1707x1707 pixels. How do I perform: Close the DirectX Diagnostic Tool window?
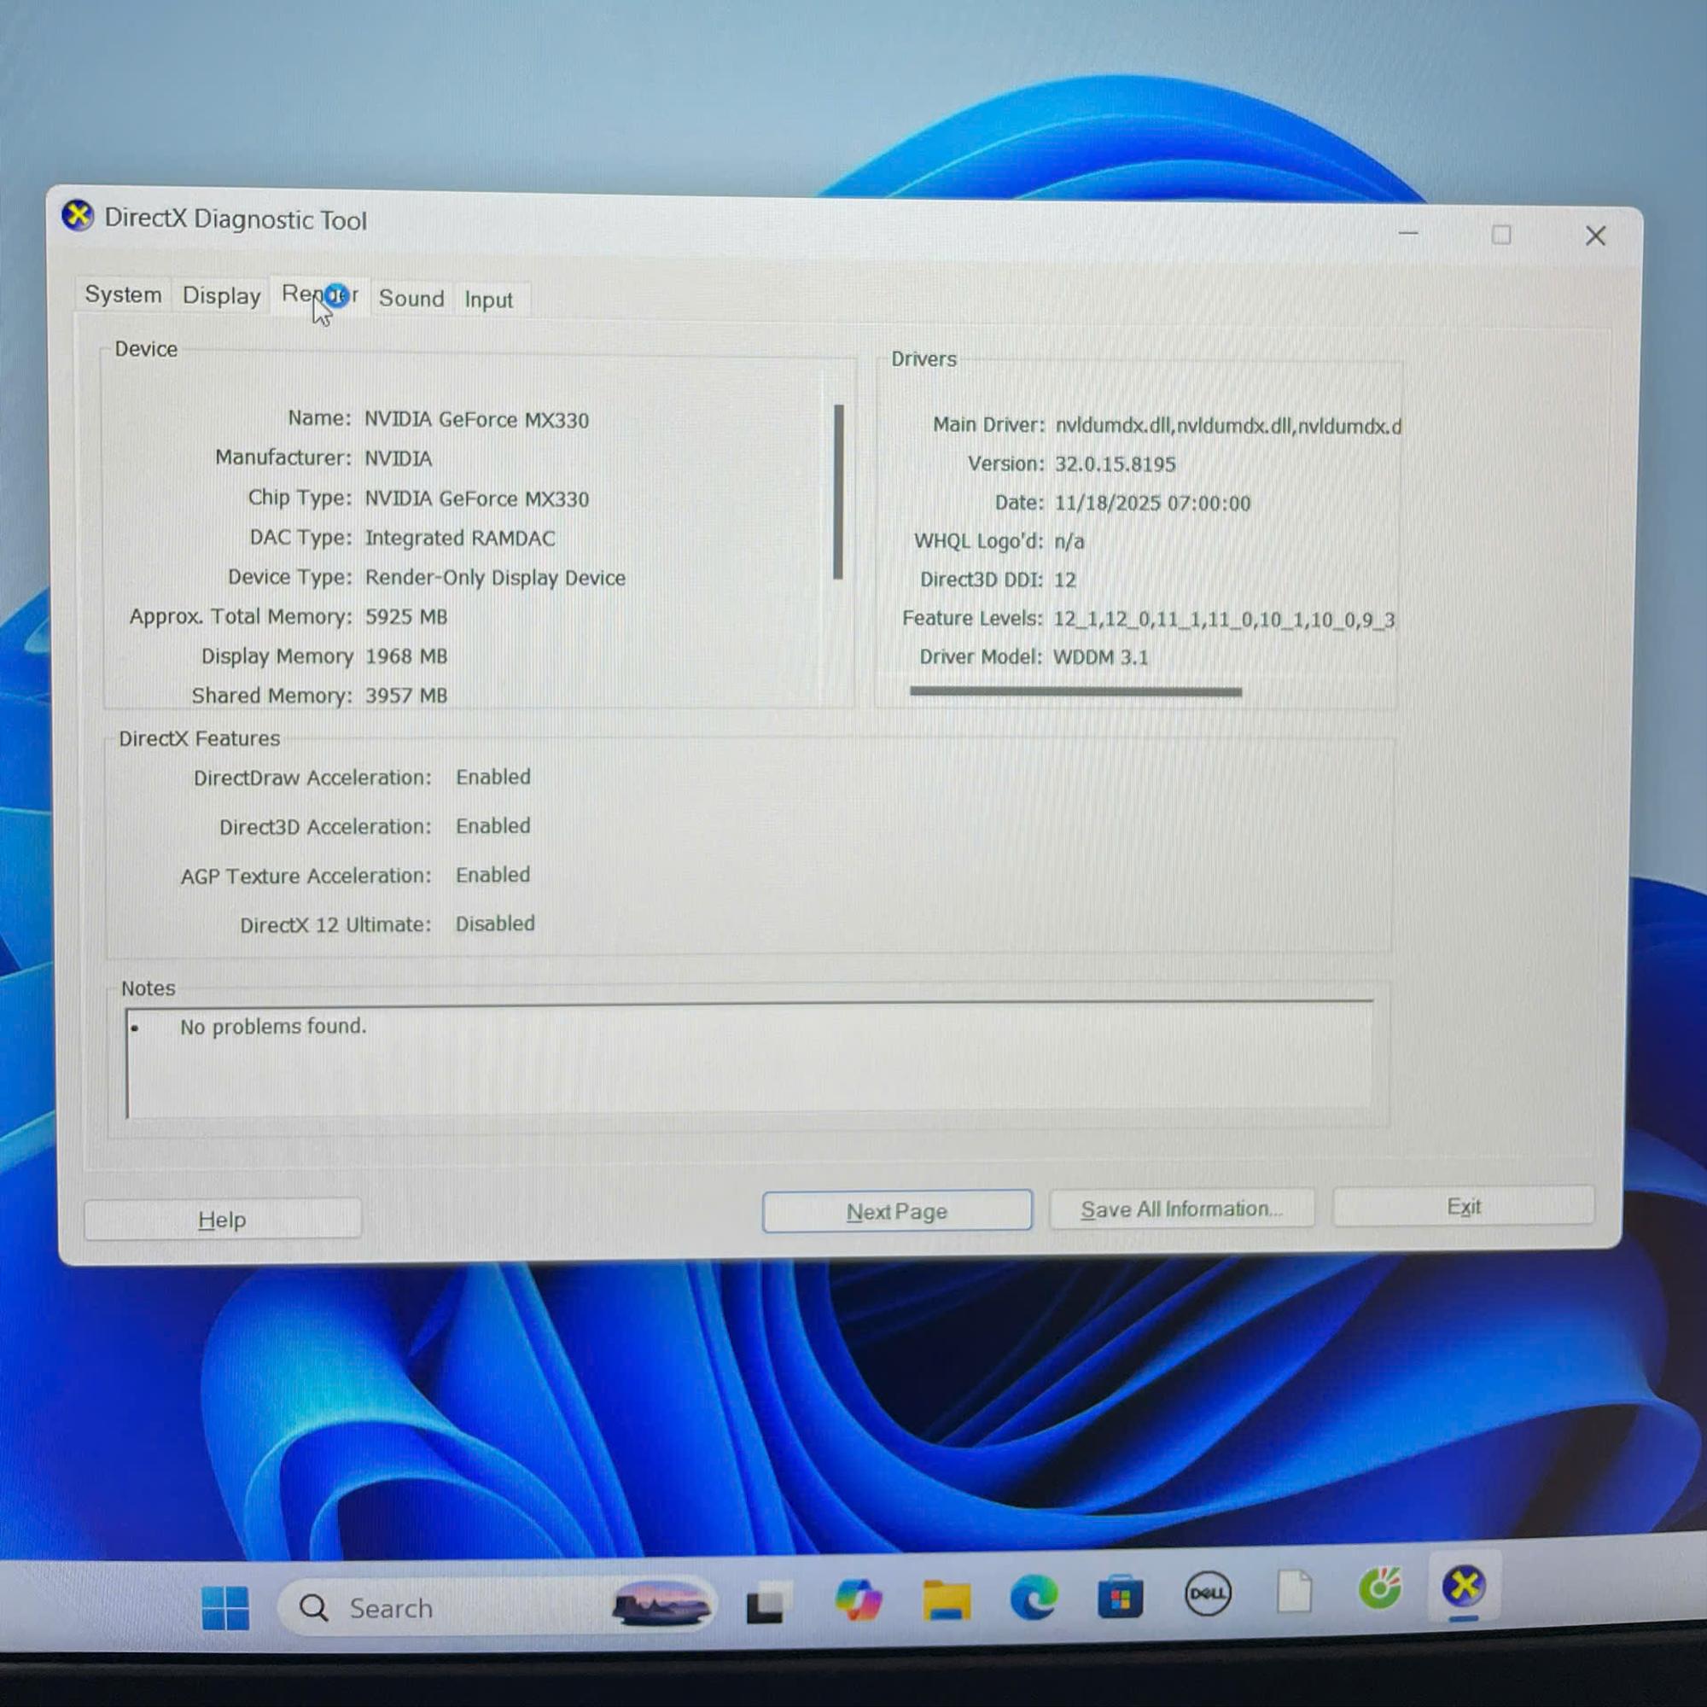point(1595,236)
